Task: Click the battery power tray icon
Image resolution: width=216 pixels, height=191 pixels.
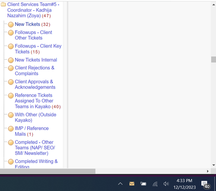Action: click(x=143, y=184)
